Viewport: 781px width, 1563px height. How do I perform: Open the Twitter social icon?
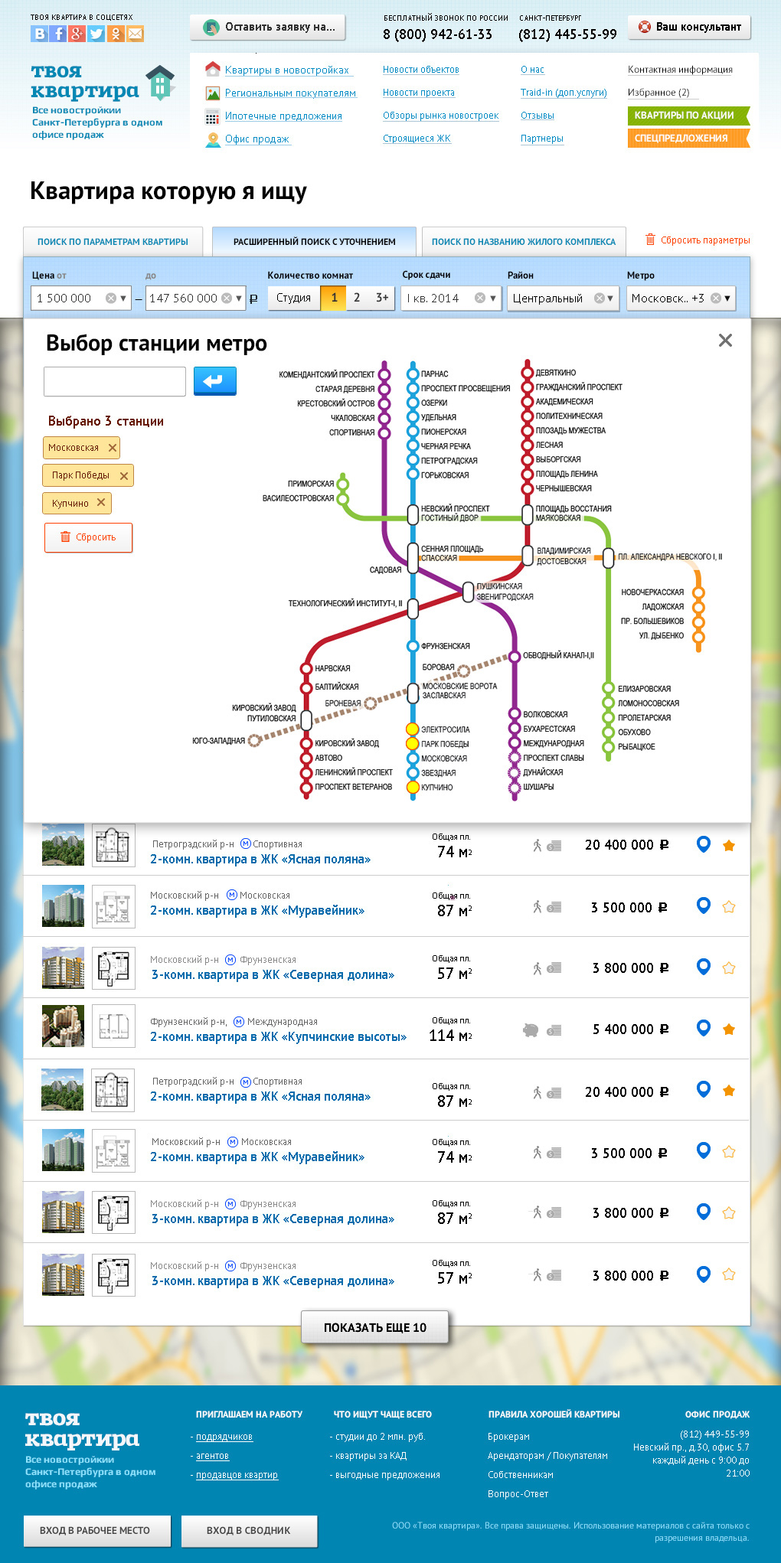pyautogui.click(x=96, y=34)
